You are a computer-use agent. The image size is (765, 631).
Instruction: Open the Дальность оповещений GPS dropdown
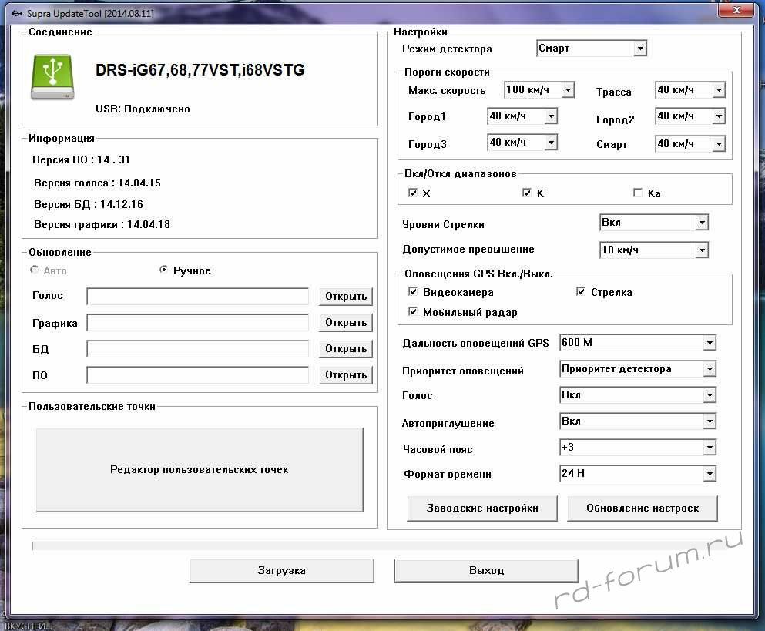pos(710,343)
